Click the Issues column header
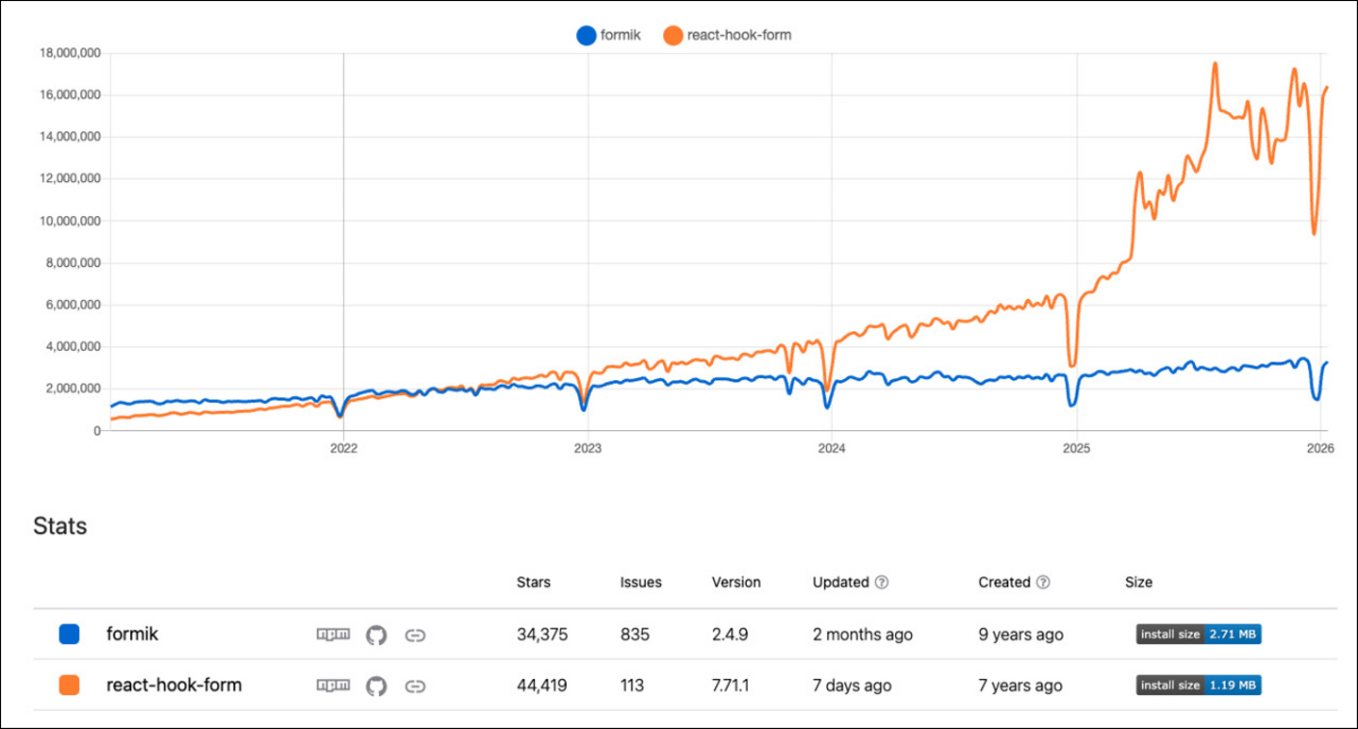This screenshot has height=729, width=1358. click(640, 582)
